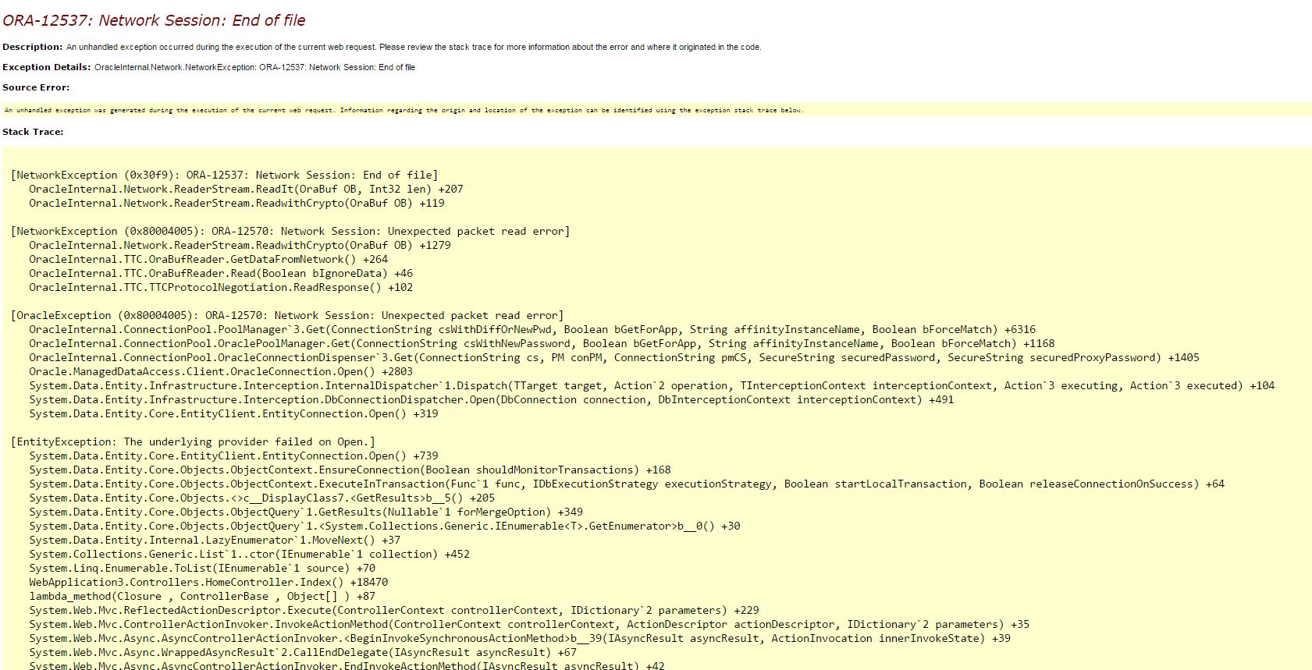Viewport: 1312px width, 670px height.
Task: Click the 'Stack Trace:' label
Action: (x=33, y=132)
